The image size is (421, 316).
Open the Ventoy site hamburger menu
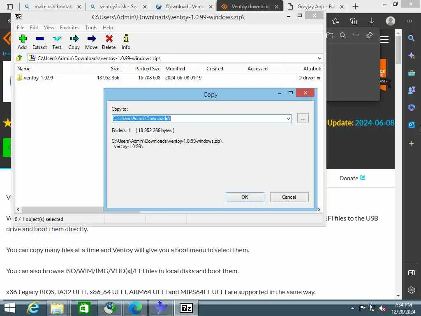tap(384, 39)
